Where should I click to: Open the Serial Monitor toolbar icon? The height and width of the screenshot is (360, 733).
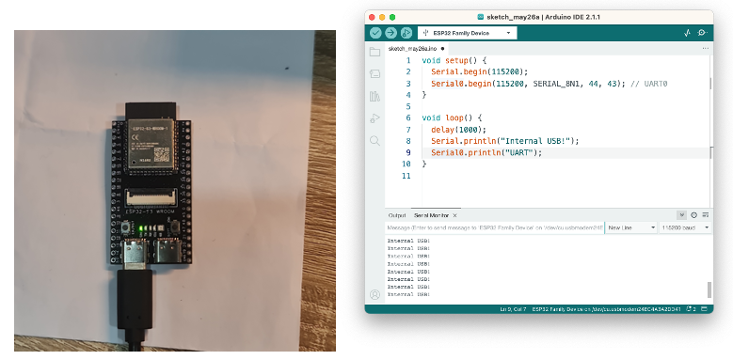702,33
